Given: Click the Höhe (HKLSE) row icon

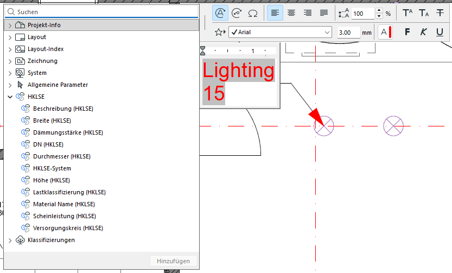Looking at the screenshot, I should [x=26, y=180].
